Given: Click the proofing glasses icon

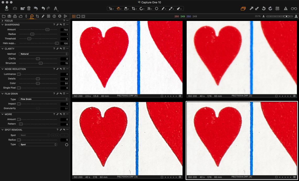Looking at the screenshot, I should [294, 9].
